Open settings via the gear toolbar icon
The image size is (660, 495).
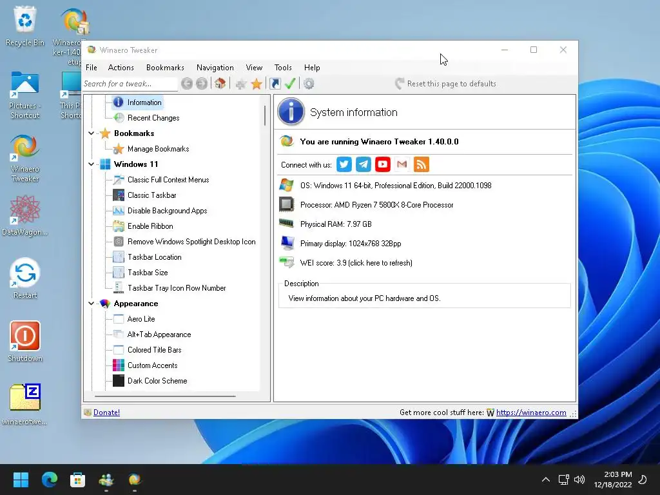coord(309,84)
